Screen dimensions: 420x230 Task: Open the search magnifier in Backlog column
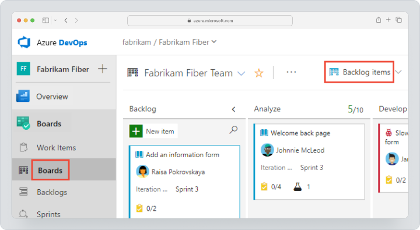pyautogui.click(x=233, y=130)
